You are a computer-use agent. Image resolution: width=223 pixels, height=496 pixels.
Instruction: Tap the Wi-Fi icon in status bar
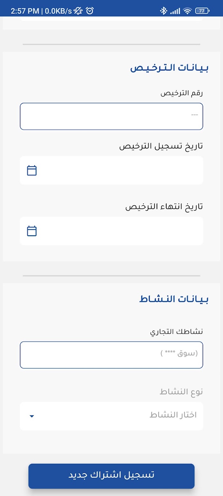tap(187, 11)
